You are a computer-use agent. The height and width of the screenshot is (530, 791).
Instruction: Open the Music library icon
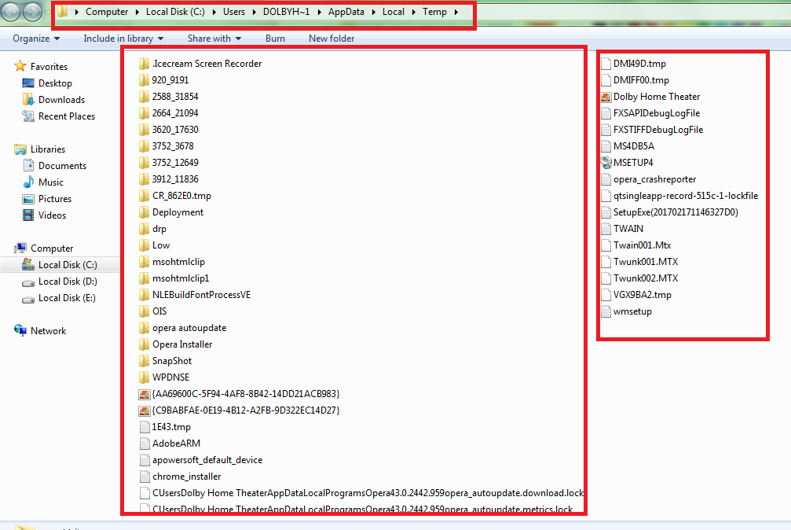coord(28,182)
